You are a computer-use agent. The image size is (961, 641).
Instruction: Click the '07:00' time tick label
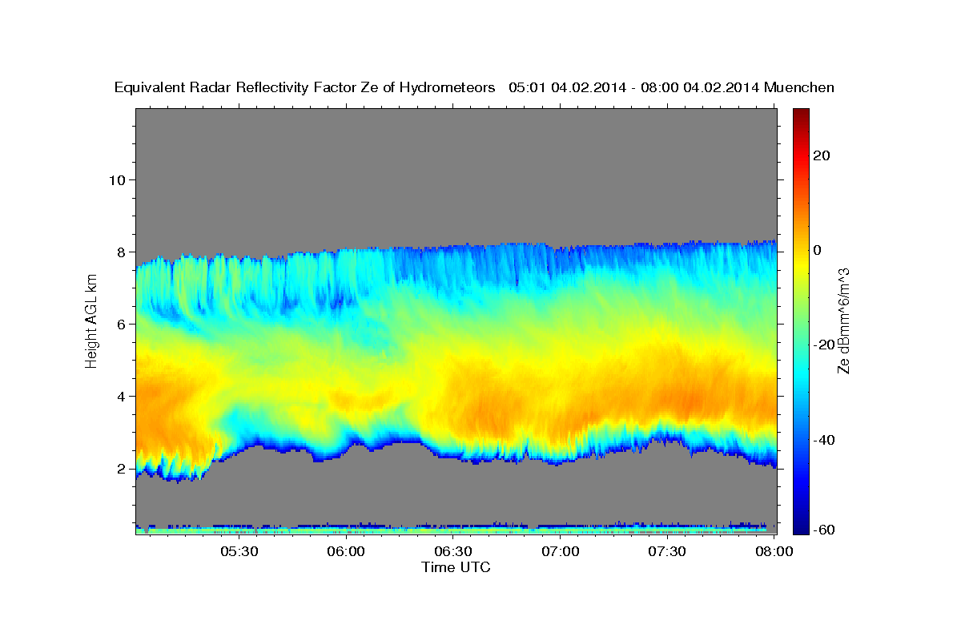point(561,552)
